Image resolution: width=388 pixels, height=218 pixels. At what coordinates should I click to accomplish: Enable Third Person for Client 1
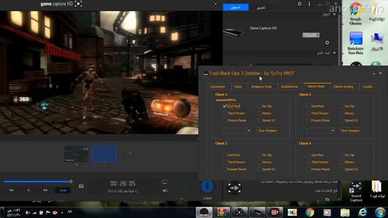click(224, 113)
